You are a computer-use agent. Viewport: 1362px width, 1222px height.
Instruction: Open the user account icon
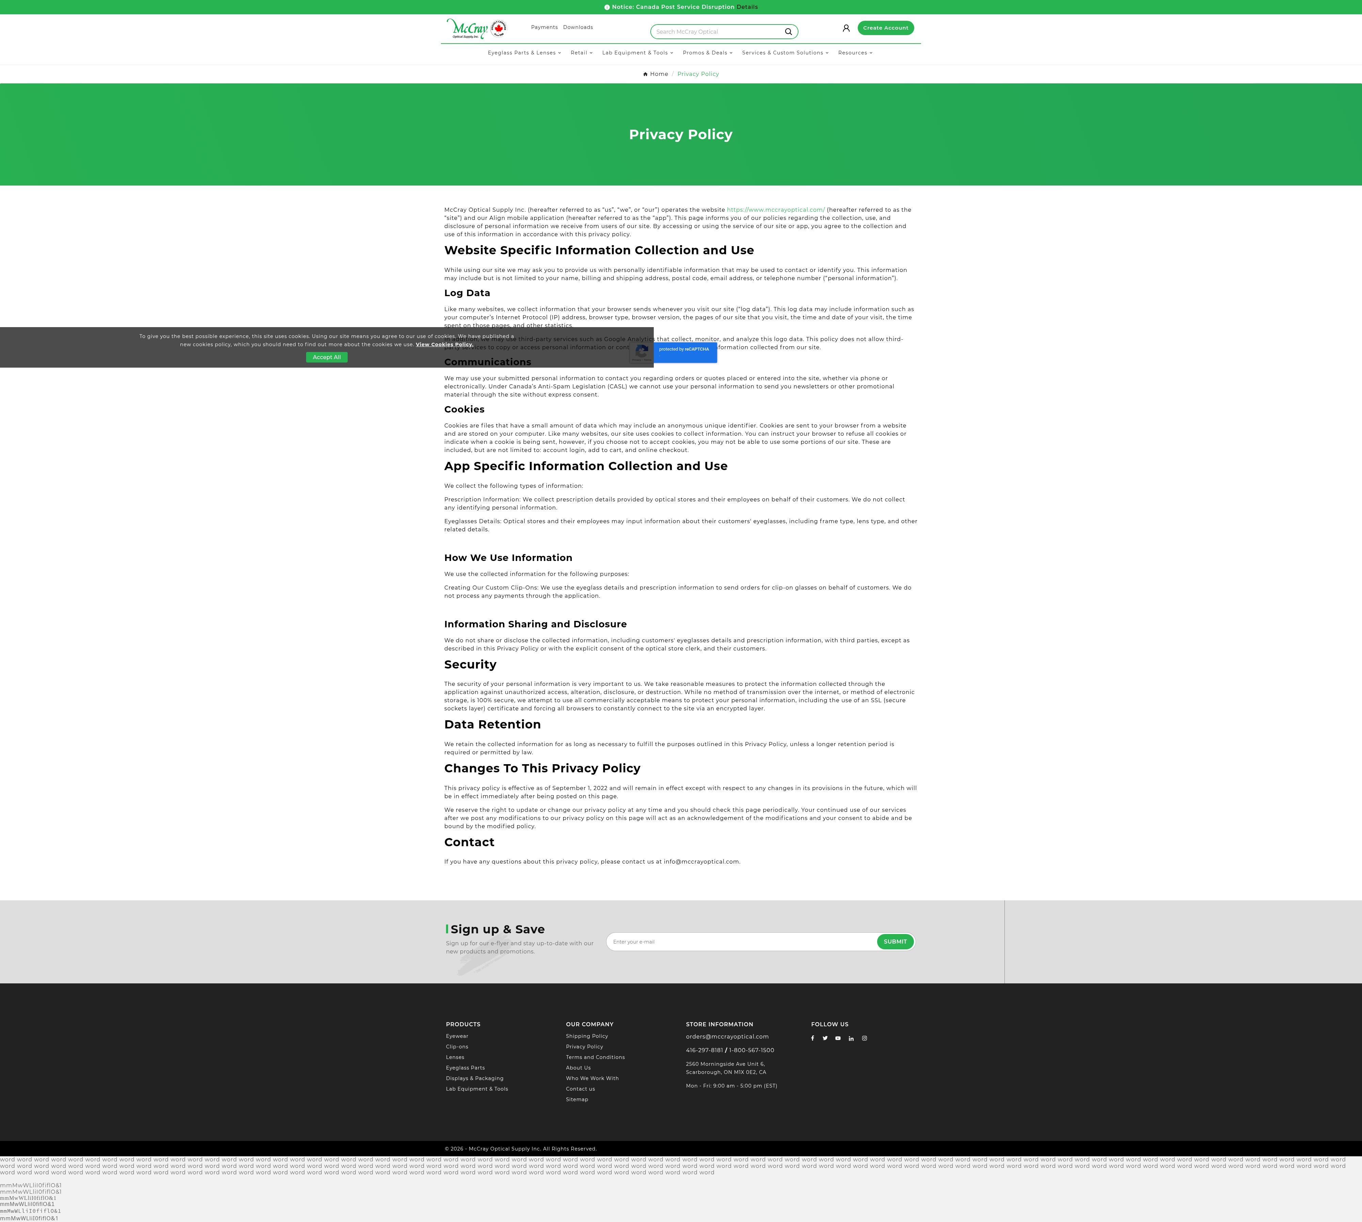[x=846, y=28]
